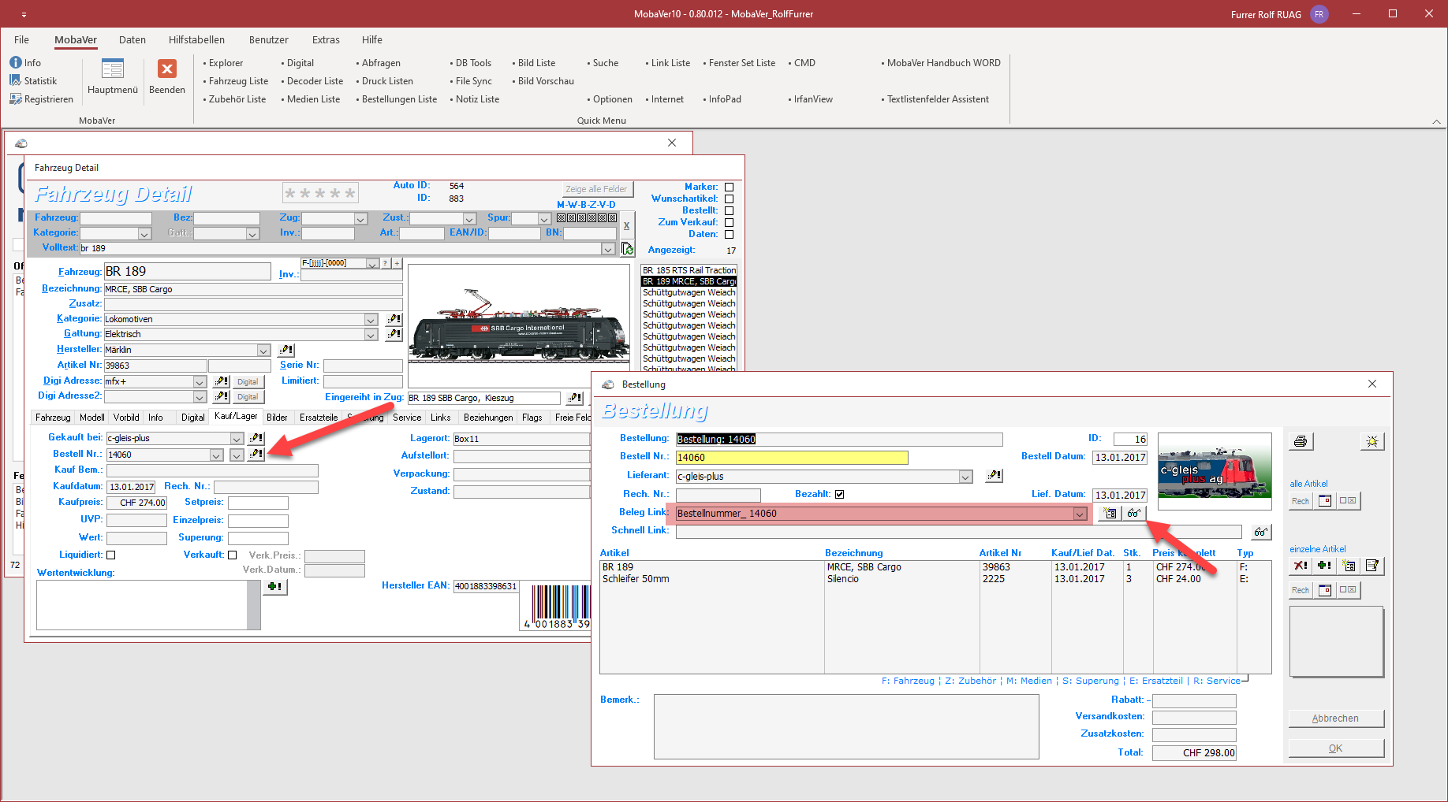Open Fahrzeug Liste from Quick Menu

pos(238,80)
